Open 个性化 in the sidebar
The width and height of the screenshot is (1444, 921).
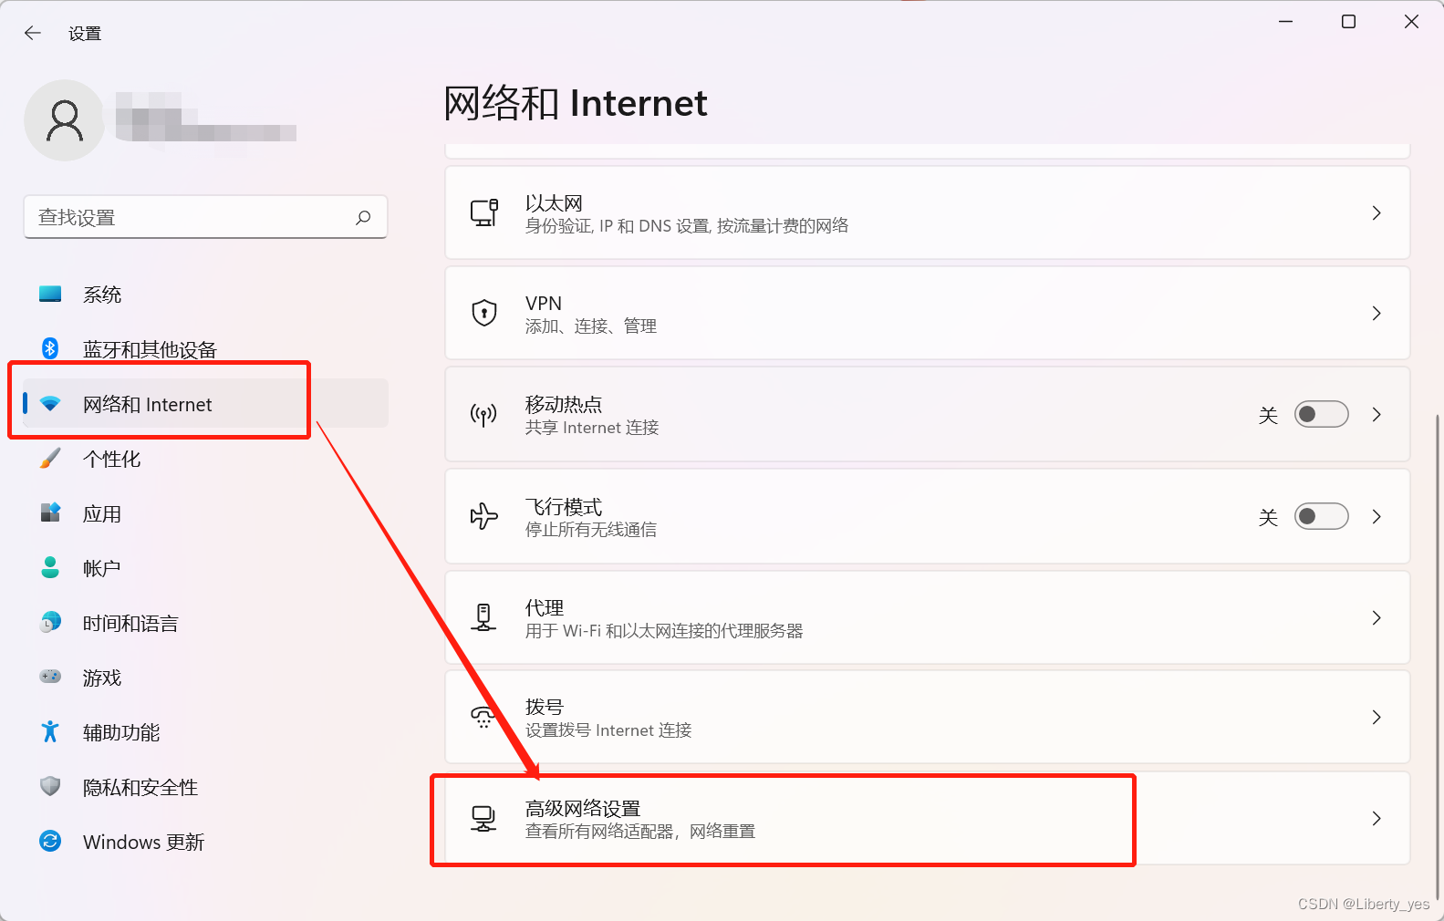[205, 458]
